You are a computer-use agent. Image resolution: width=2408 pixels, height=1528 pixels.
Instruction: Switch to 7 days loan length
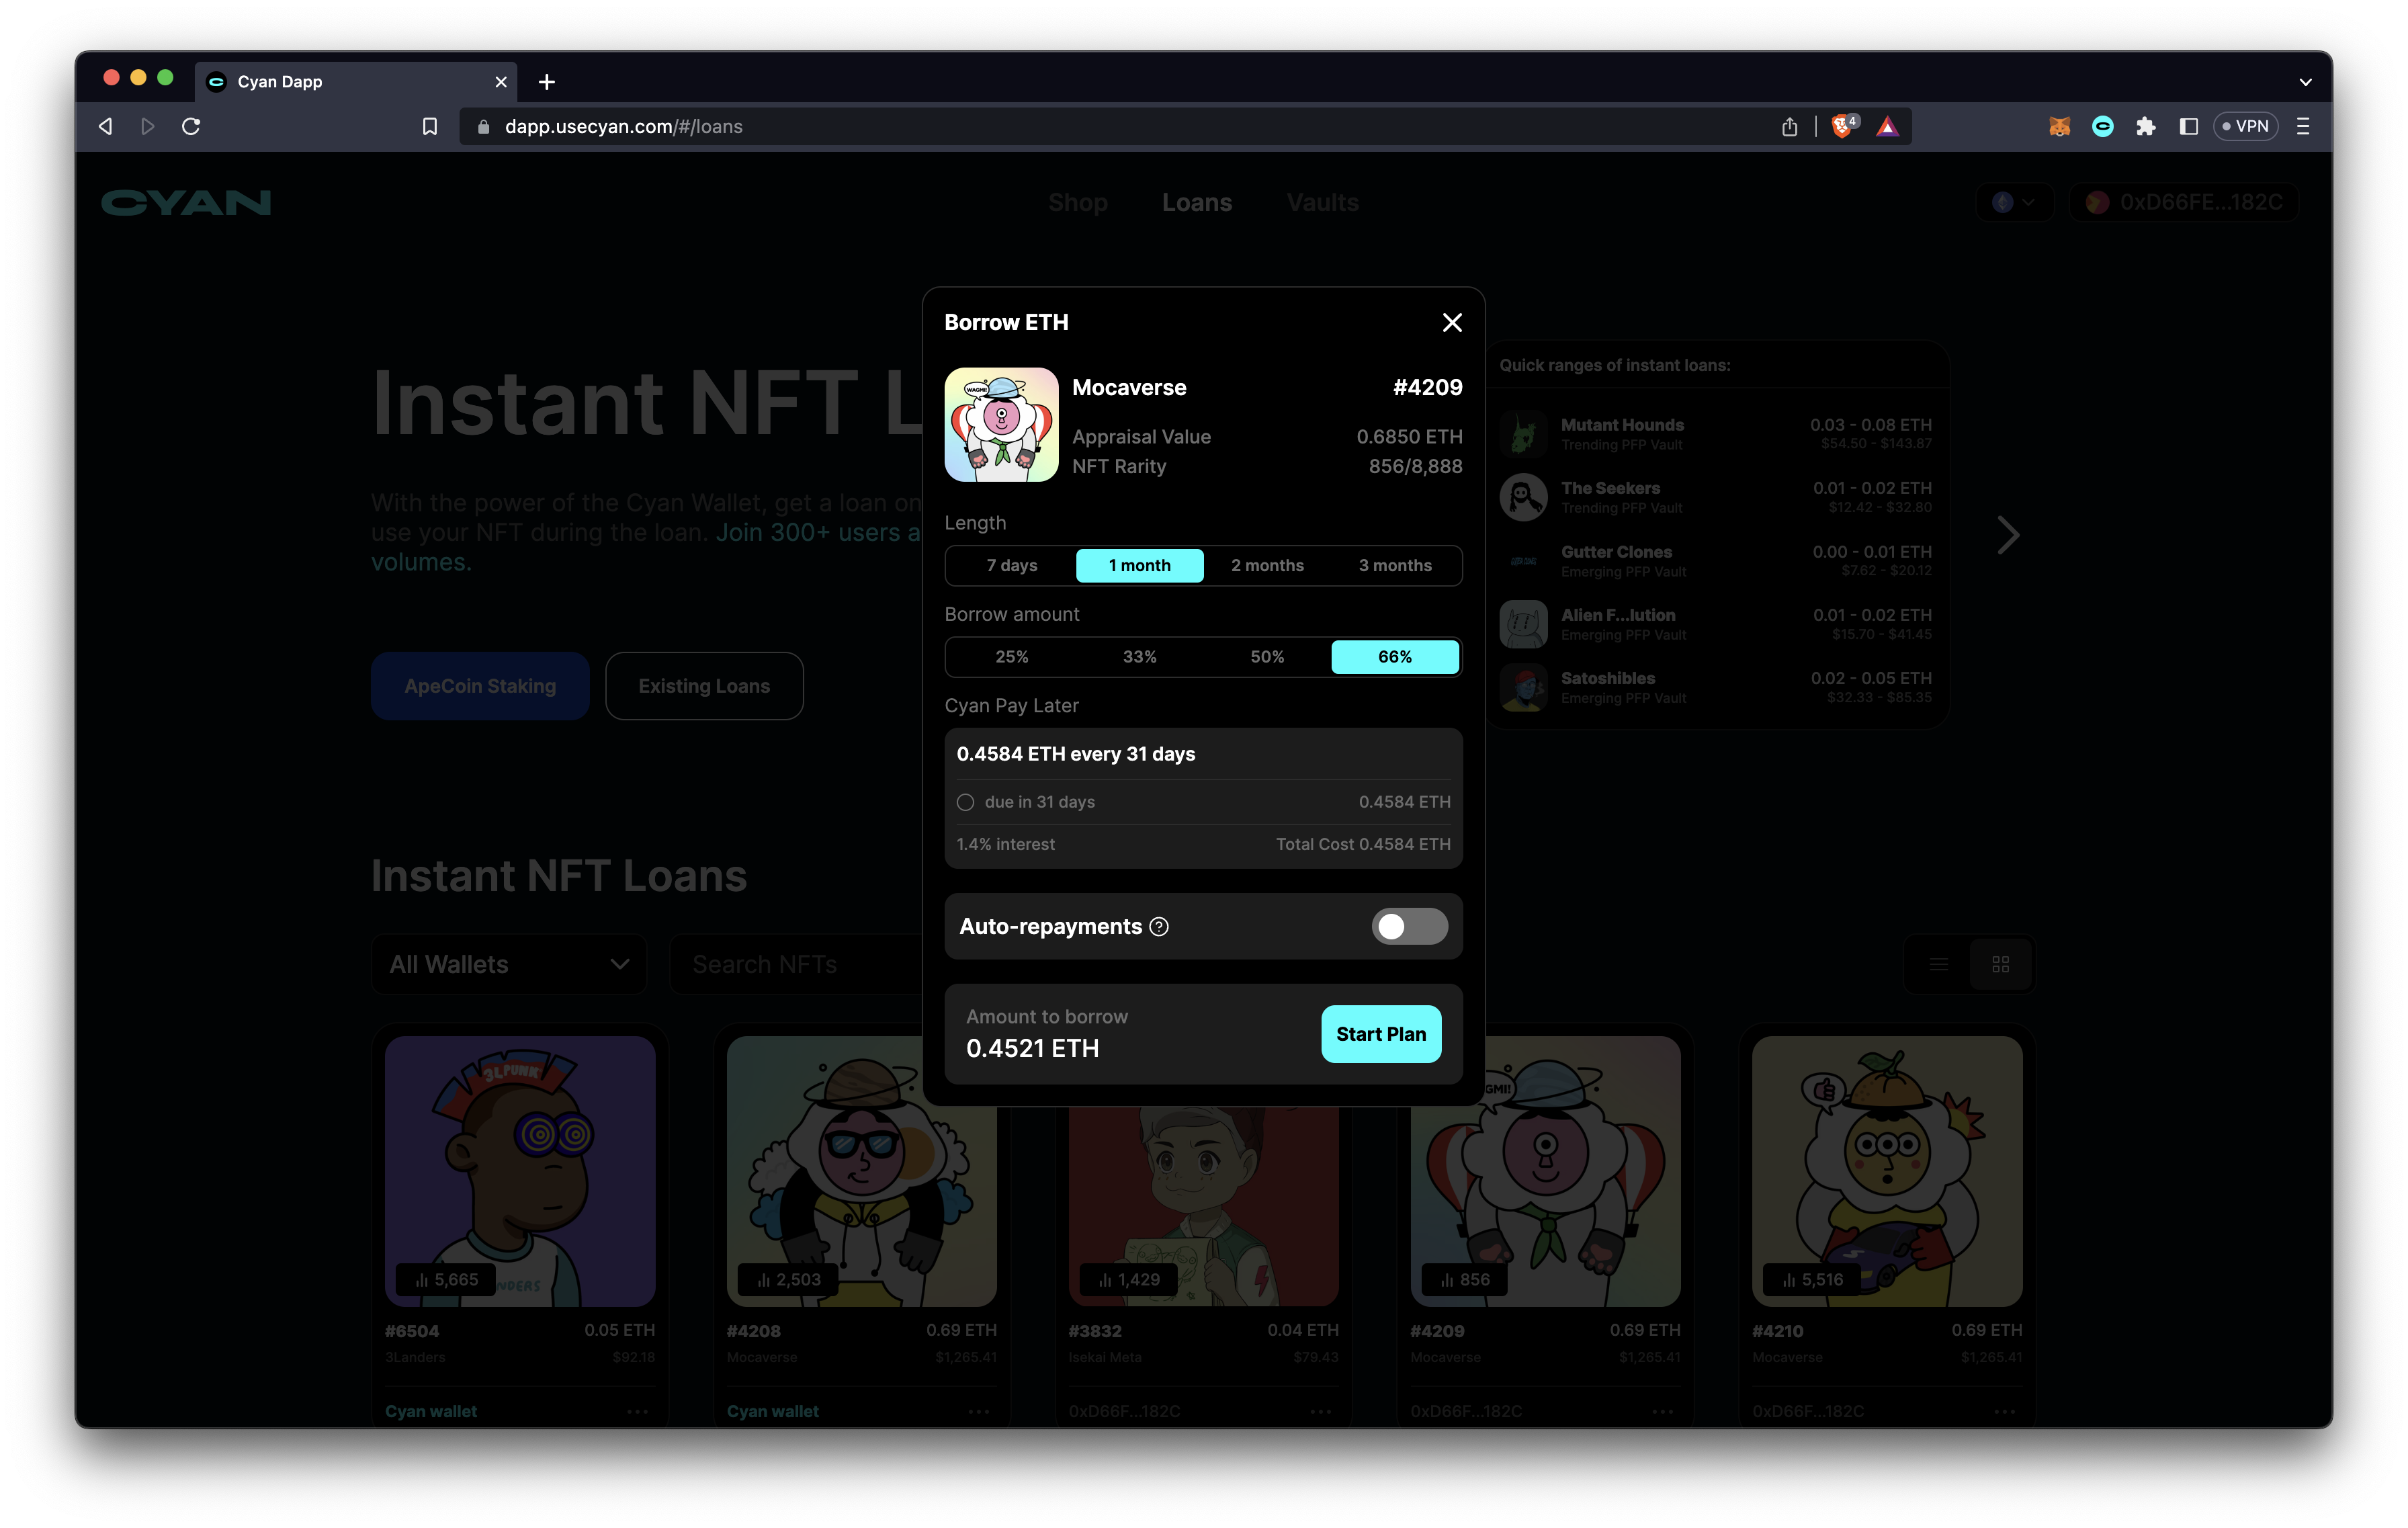tap(1011, 565)
